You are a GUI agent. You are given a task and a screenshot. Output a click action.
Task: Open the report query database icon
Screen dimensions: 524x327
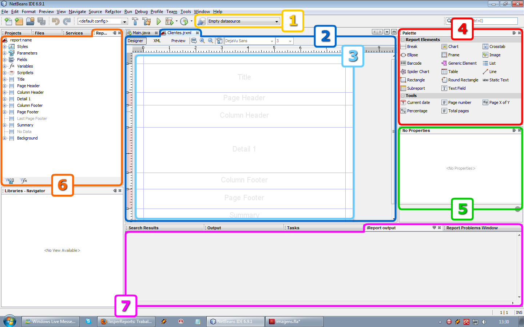pyautogui.click(x=194, y=41)
